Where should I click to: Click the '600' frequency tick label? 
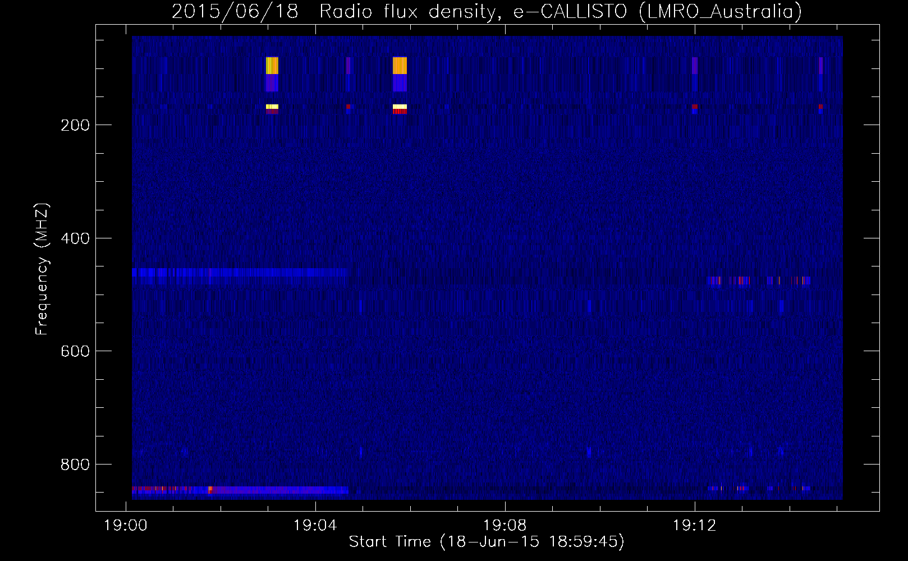[x=75, y=351]
